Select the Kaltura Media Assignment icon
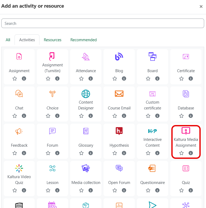 coord(186,131)
